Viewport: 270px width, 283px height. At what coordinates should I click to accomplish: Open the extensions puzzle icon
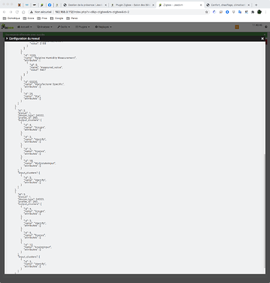tap(252, 12)
